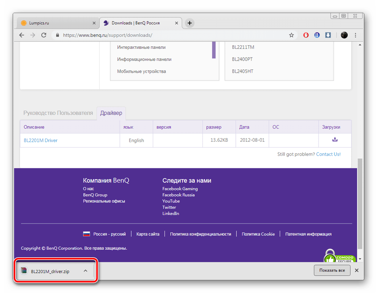
Task: Click the blue download arrow extension icon
Action: 328,35
